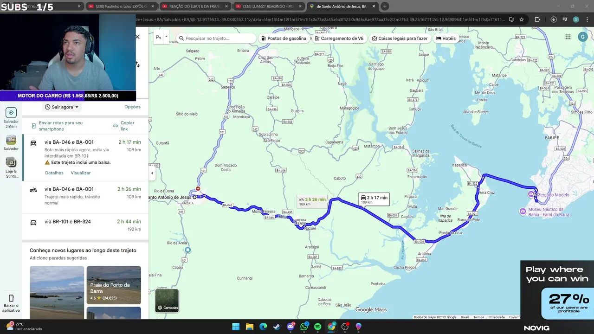
Task: Click Baixar o aplicativo phone icon
Action: [11, 298]
